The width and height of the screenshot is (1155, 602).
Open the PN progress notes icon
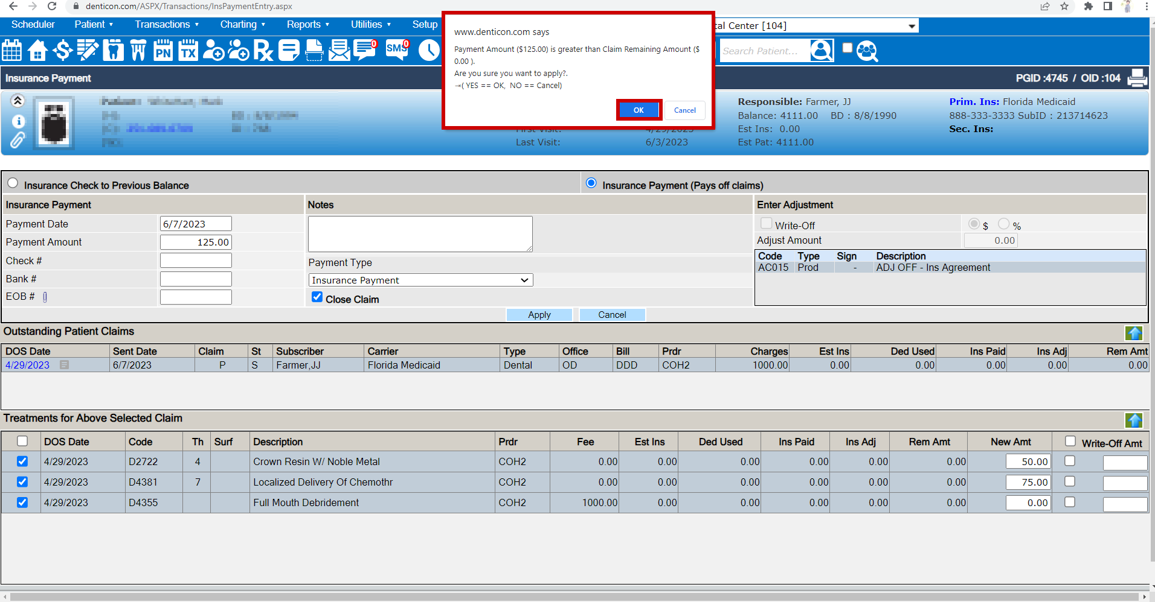tap(162, 50)
